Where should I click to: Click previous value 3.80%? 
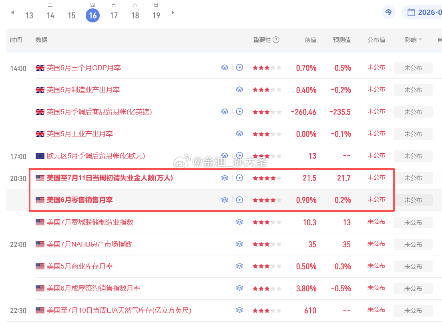(306, 288)
